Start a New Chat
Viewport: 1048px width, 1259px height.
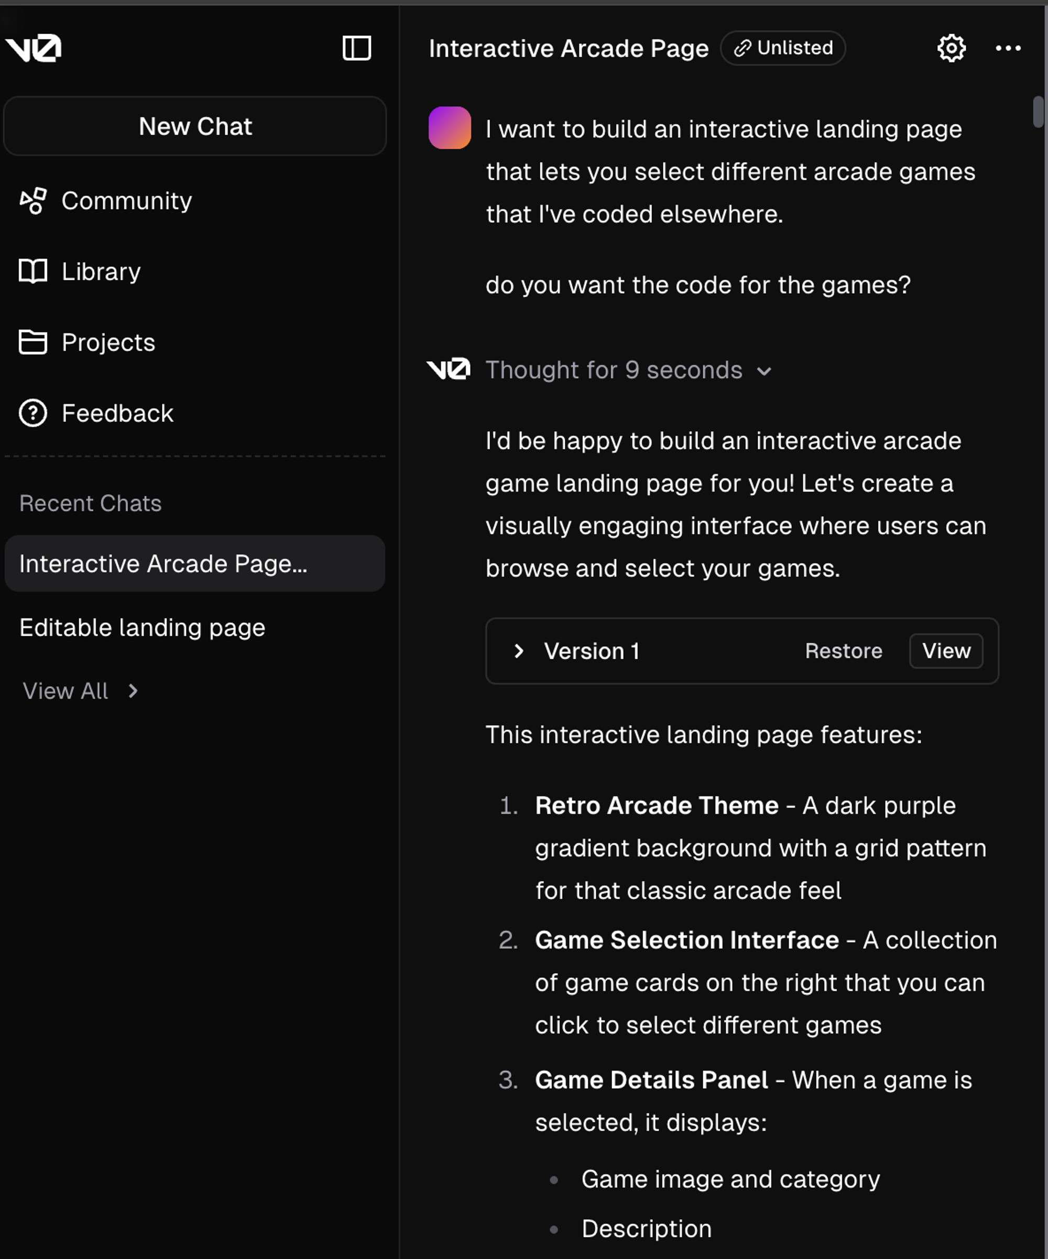pos(195,126)
